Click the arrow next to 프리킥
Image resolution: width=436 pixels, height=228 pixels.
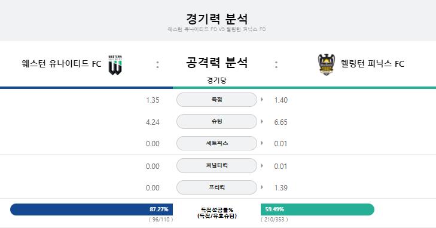click(x=261, y=187)
